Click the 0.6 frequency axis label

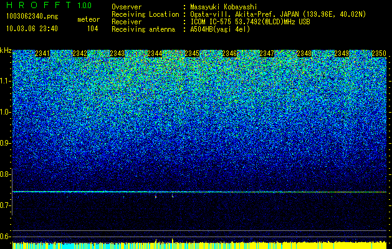(5, 237)
